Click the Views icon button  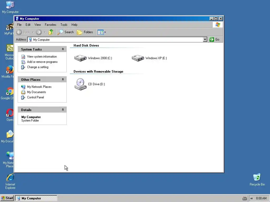[100, 32]
